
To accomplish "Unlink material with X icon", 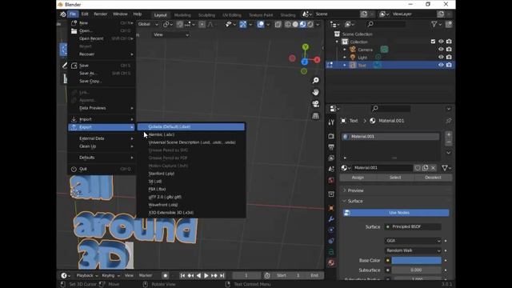I will click(433, 168).
